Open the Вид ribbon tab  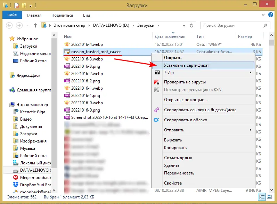pyautogui.click(x=87, y=15)
